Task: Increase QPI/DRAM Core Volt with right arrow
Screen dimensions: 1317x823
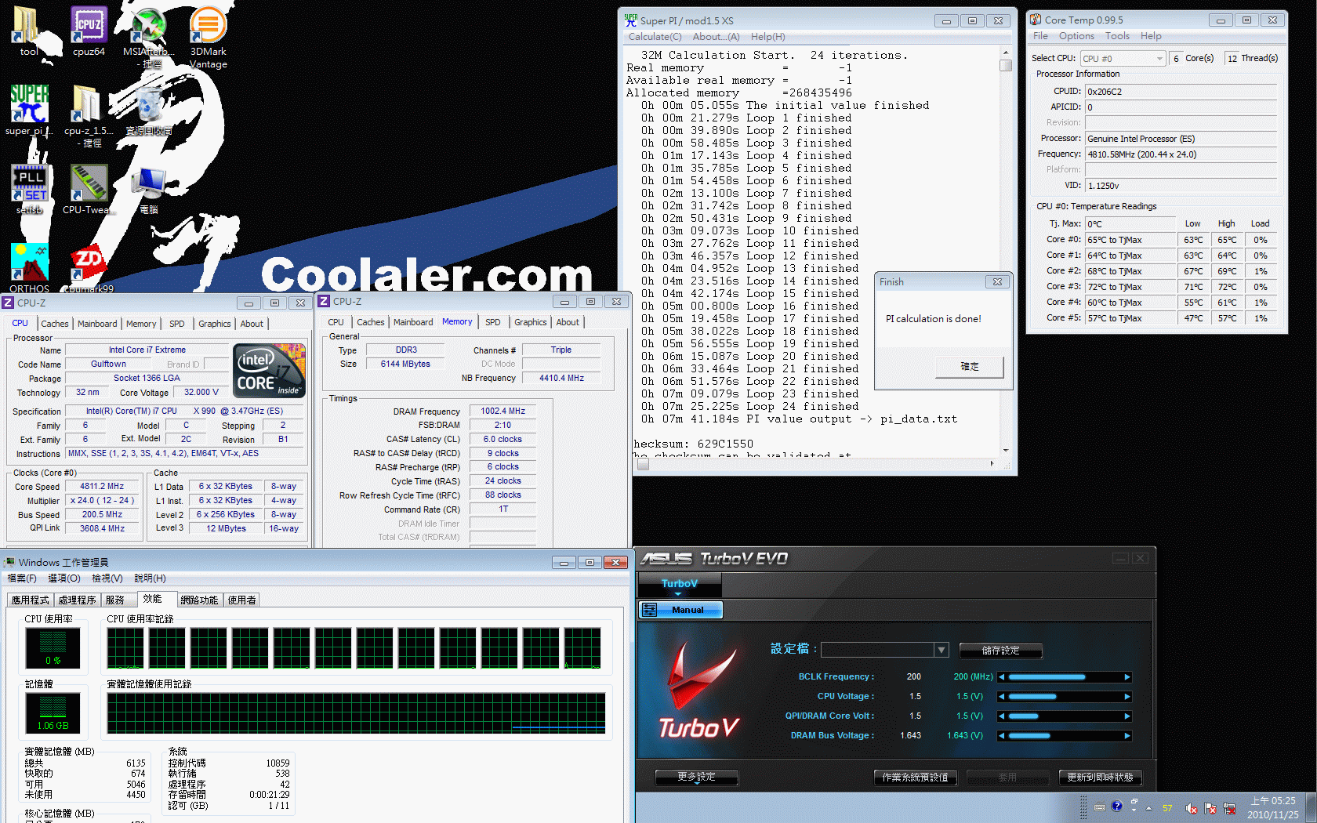Action: click(x=1127, y=716)
